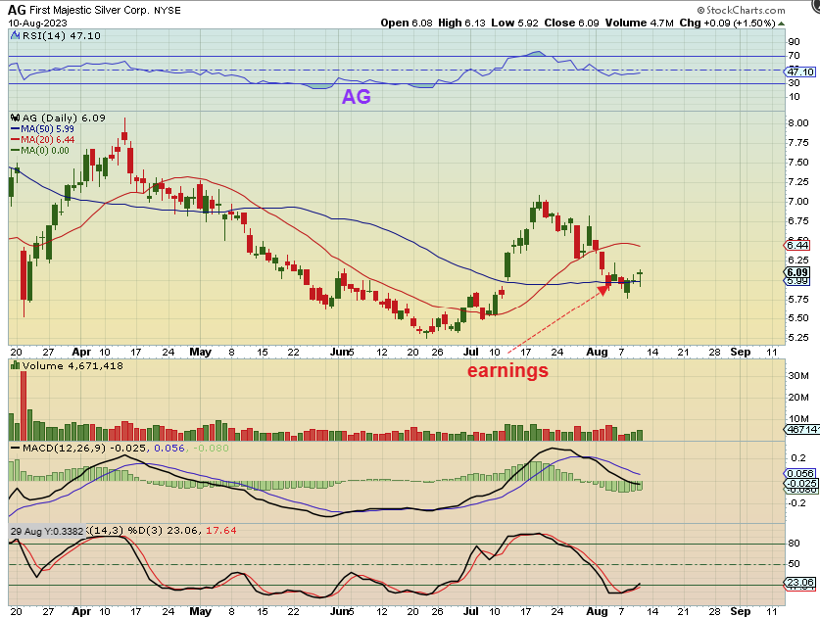Click the Open 6.08 value
This screenshot has height=617, width=820.
(x=407, y=23)
